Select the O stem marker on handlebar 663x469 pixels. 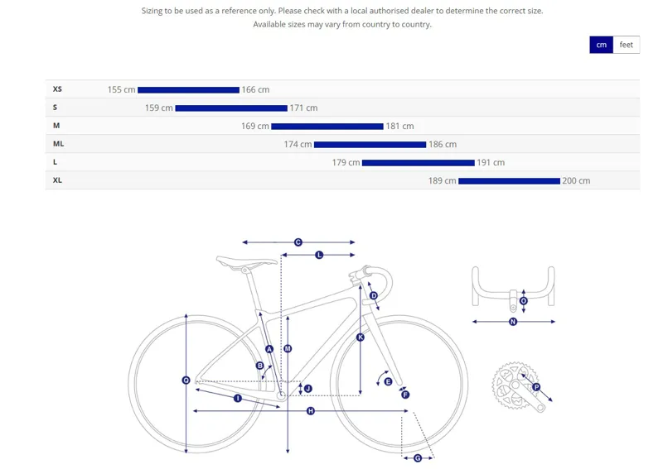524,301
